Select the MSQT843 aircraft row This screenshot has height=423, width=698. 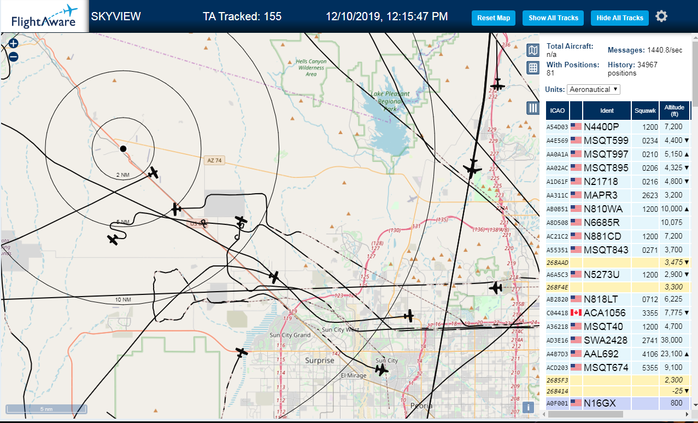coord(618,250)
